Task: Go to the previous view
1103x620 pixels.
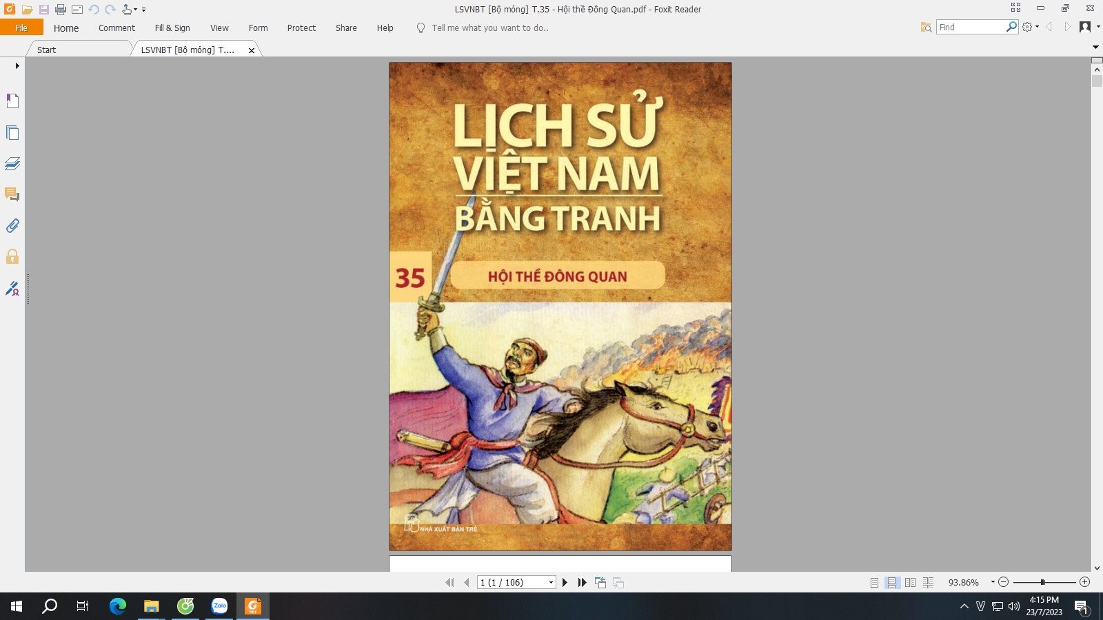Action: click(600, 582)
